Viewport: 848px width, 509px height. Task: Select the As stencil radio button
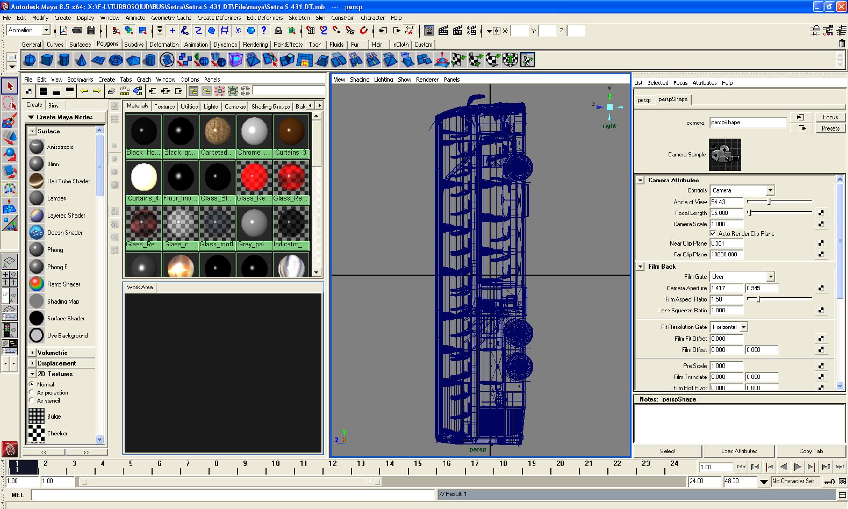[32, 400]
